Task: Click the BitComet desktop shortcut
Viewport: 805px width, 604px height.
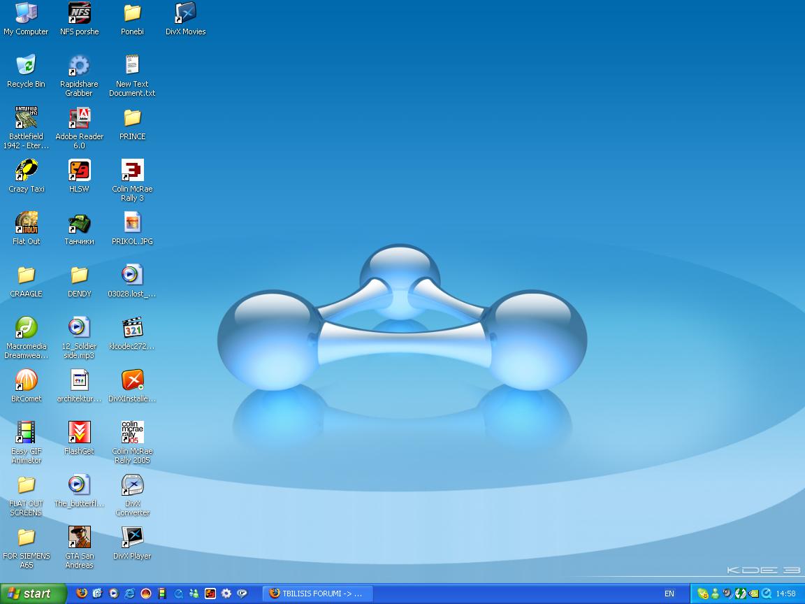Action: (26, 385)
